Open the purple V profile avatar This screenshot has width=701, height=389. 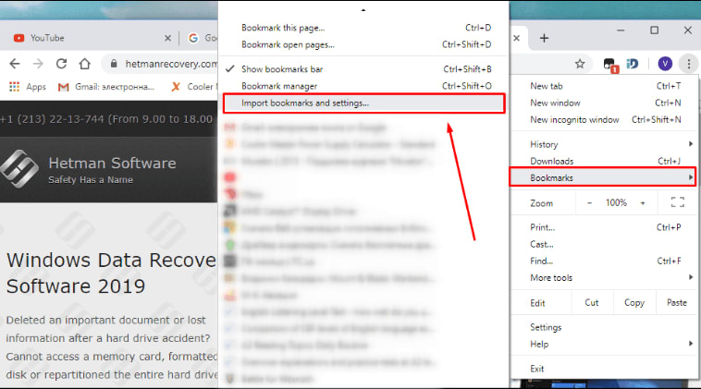click(x=665, y=64)
